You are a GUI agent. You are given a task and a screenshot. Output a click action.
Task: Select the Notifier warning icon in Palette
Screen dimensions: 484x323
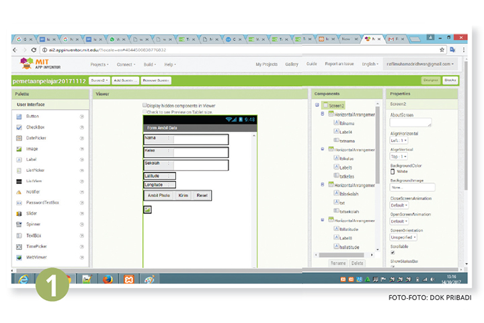tap(19, 192)
